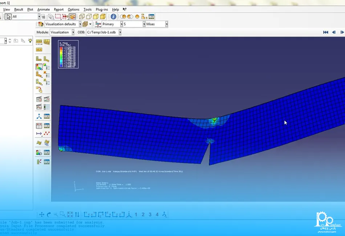Select the wireframe render style

(82, 16)
